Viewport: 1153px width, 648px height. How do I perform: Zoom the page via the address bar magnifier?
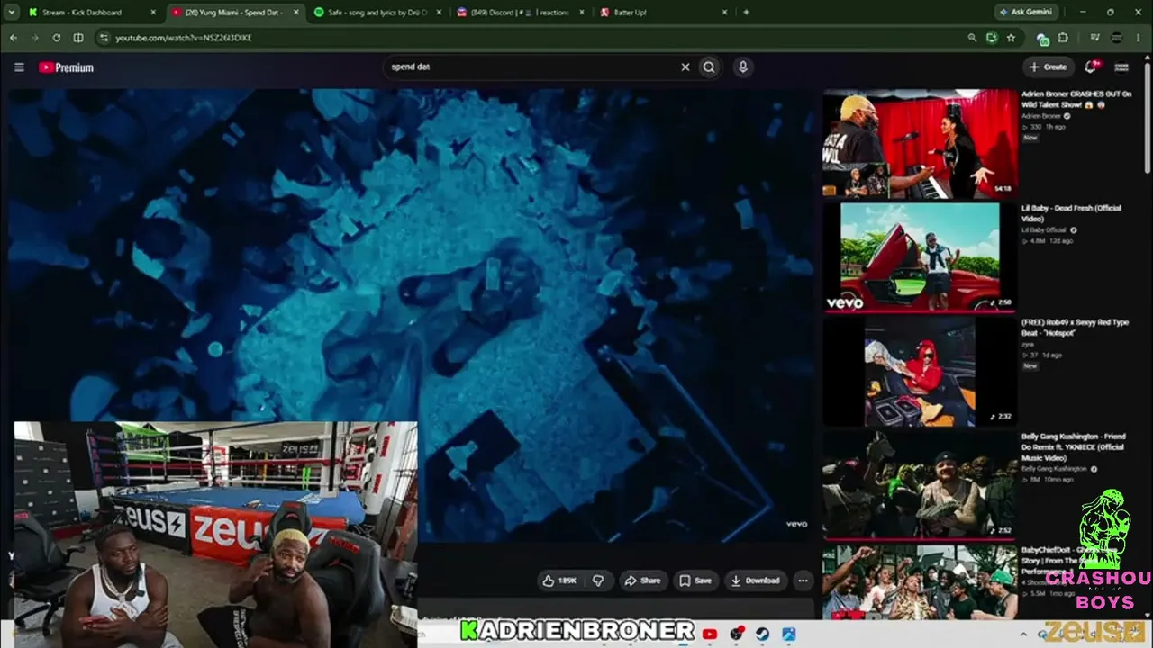(x=971, y=38)
